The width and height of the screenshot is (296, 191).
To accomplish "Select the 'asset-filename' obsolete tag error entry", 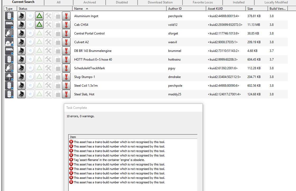I will (109, 160).
